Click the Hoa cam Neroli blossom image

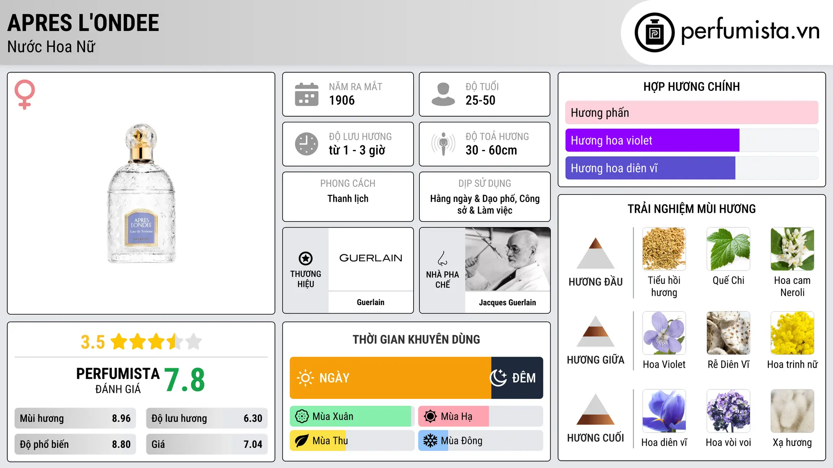[x=792, y=249]
